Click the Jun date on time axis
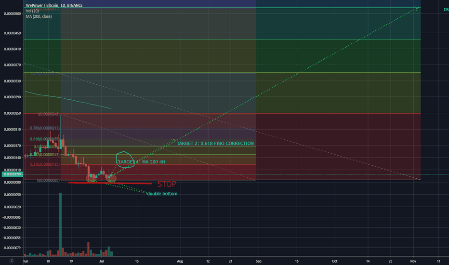 [x=26, y=261]
